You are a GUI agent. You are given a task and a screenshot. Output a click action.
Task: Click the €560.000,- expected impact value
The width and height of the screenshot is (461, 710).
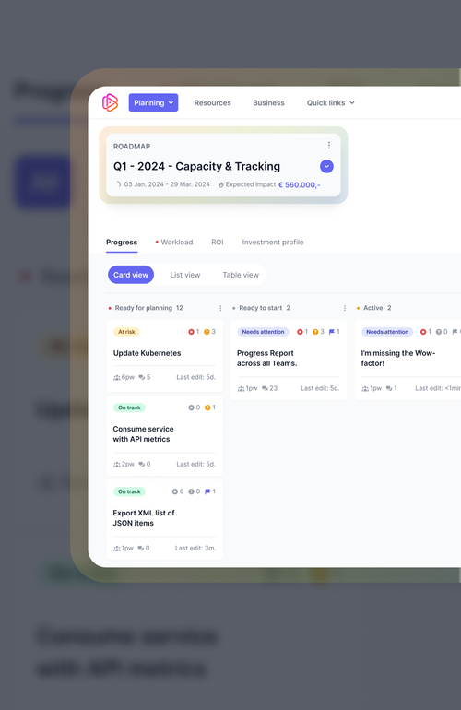[x=299, y=184]
